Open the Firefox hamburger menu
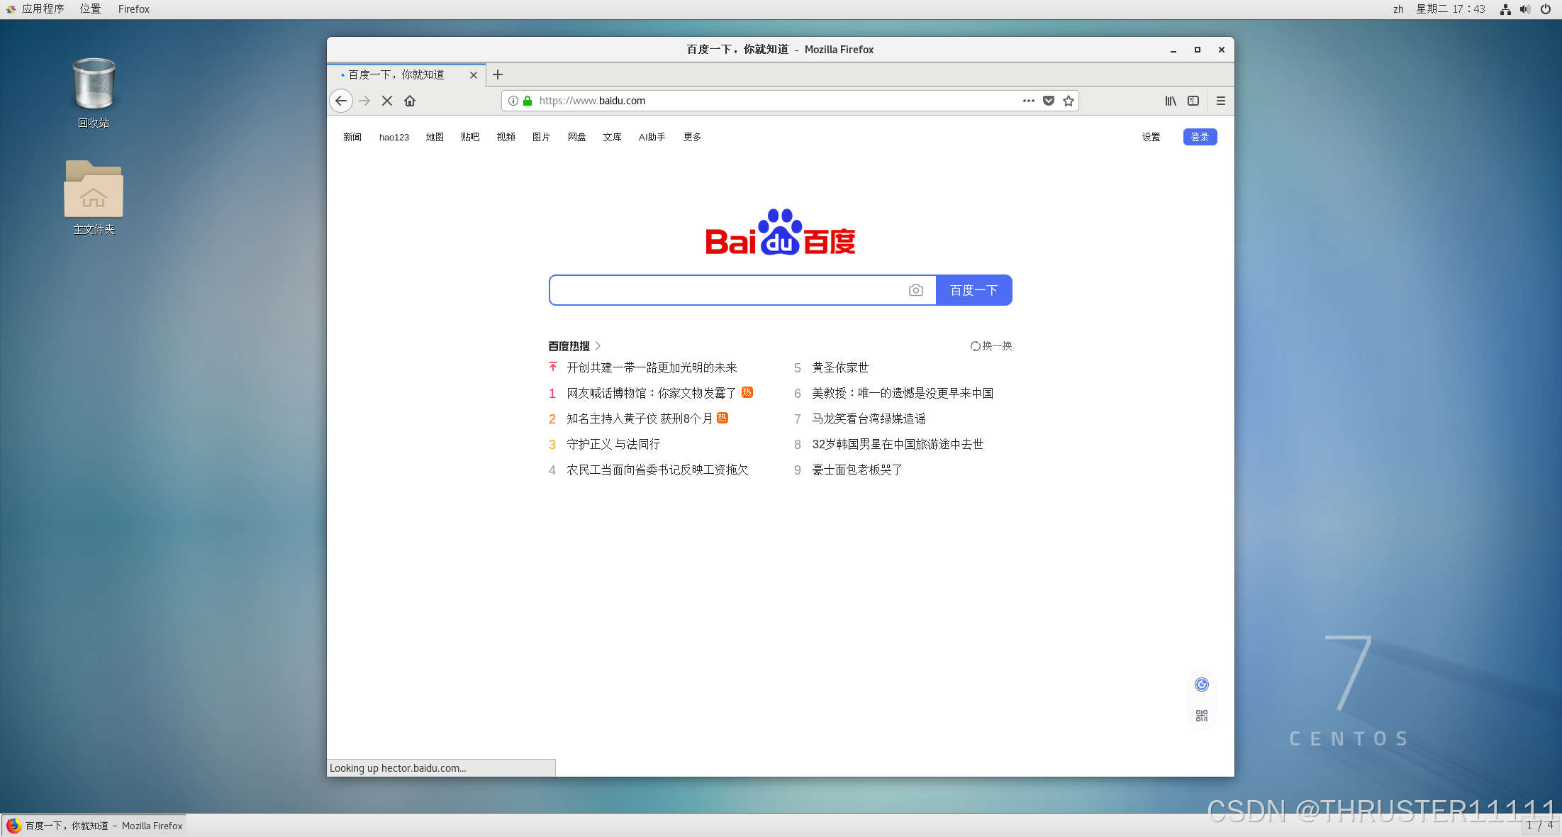 pos(1221,101)
